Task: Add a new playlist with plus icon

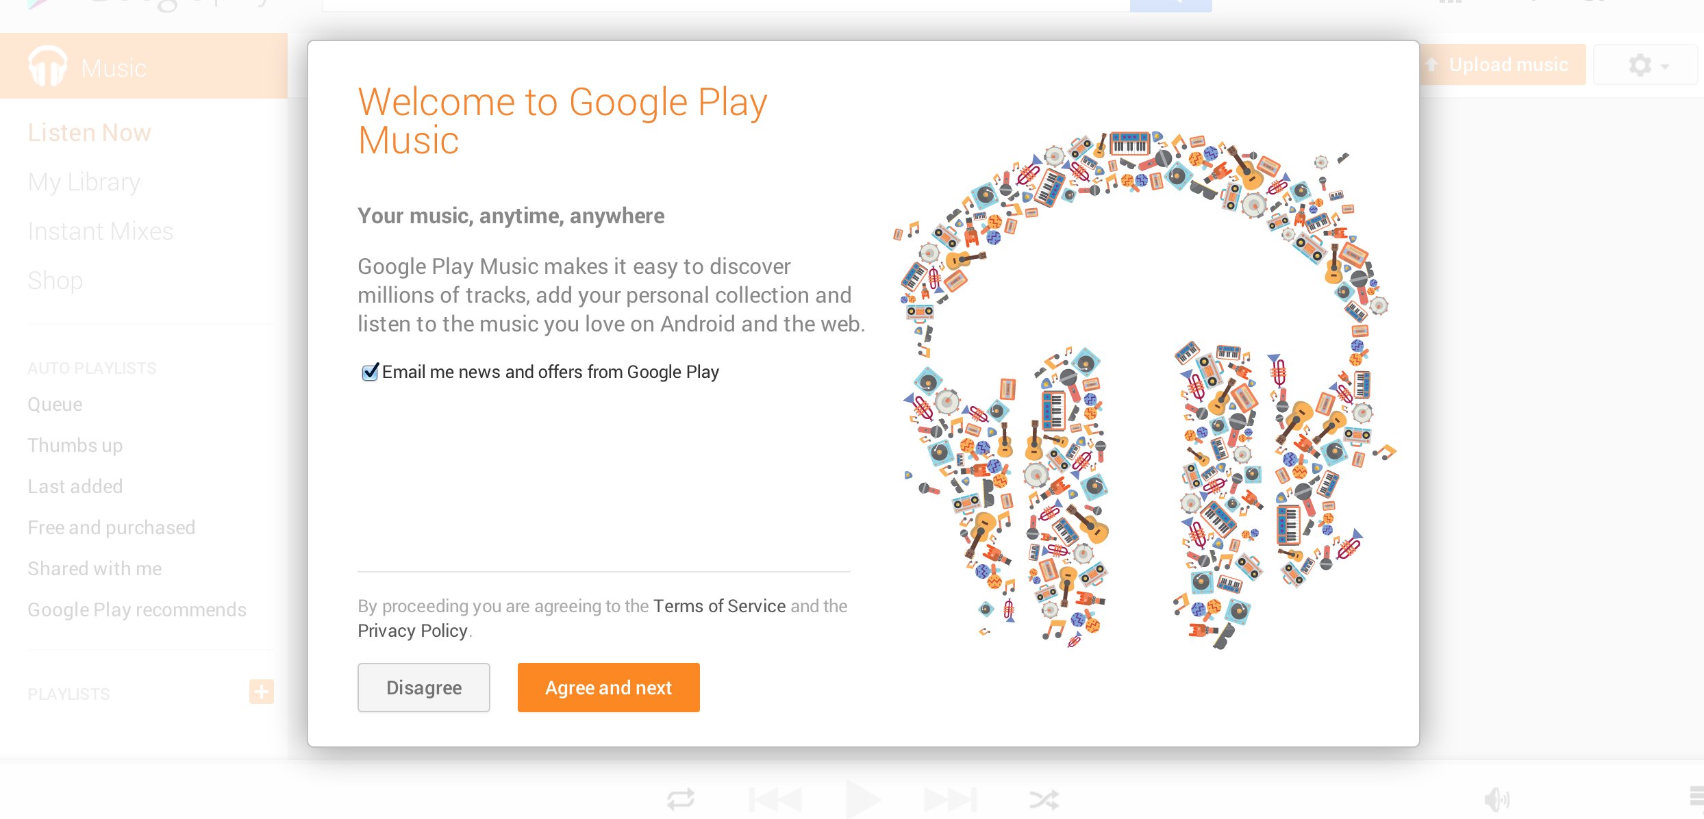Action: click(261, 692)
